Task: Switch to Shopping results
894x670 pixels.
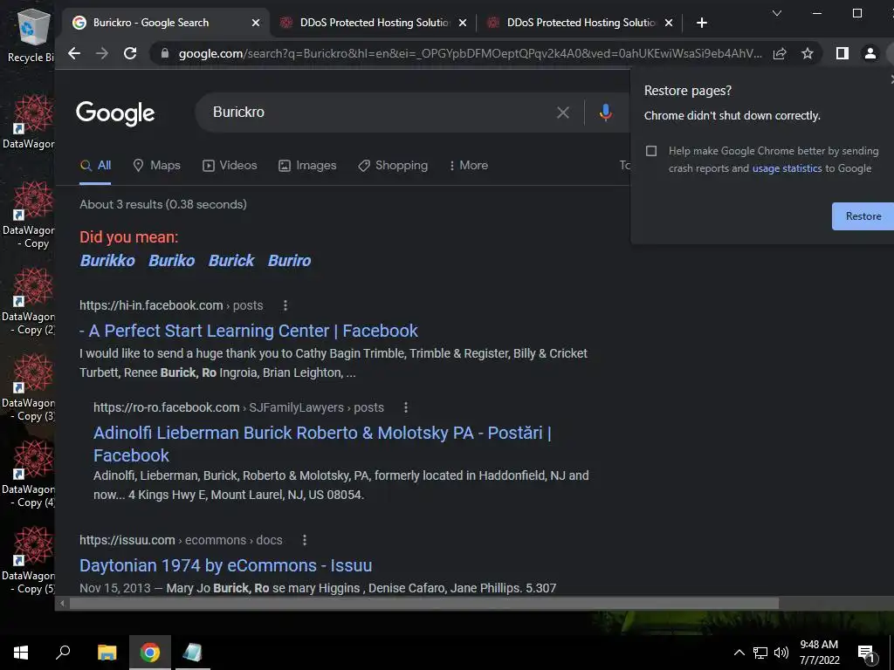Action: click(393, 165)
